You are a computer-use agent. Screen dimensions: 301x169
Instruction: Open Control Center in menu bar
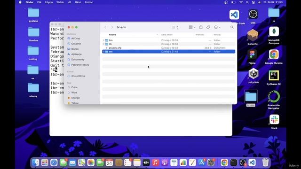253,2
